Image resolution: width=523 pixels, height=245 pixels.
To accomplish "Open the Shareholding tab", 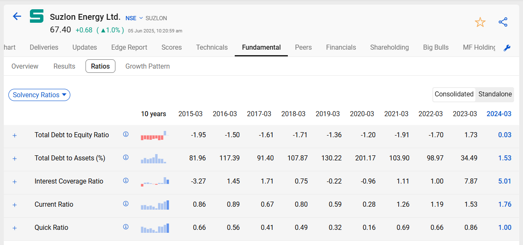I will coord(389,48).
